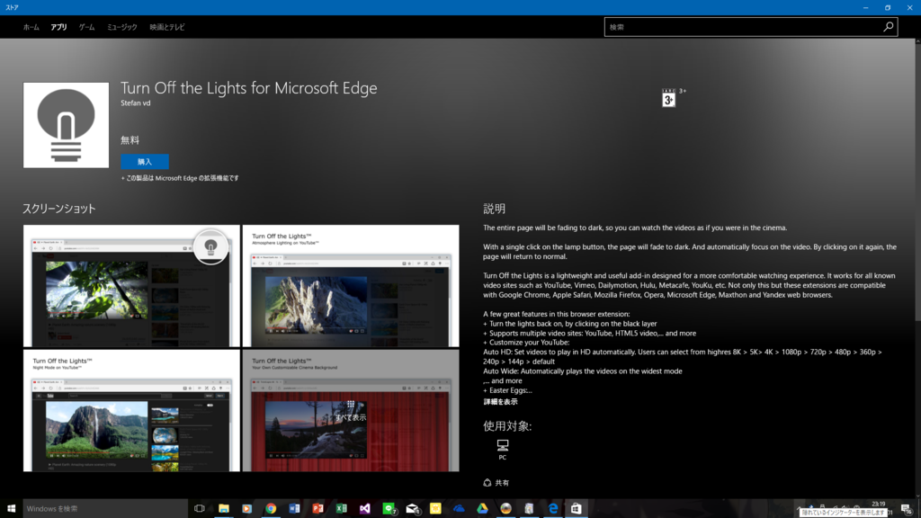Open the yellow sticky notes taskbar icon

pyautogui.click(x=435, y=509)
